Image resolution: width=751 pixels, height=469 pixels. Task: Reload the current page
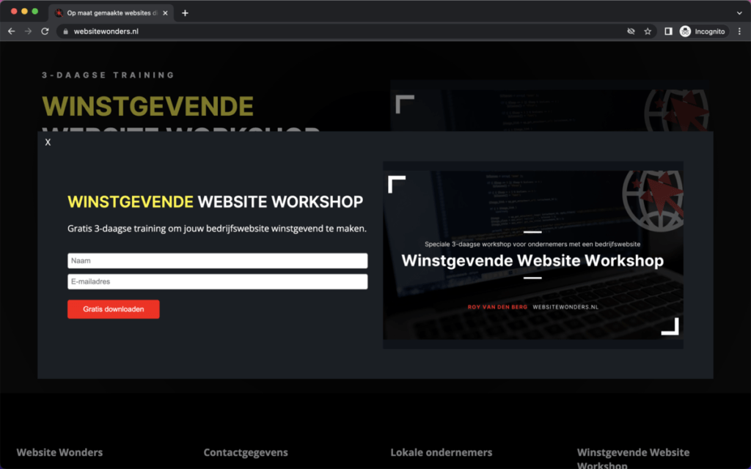(x=45, y=31)
